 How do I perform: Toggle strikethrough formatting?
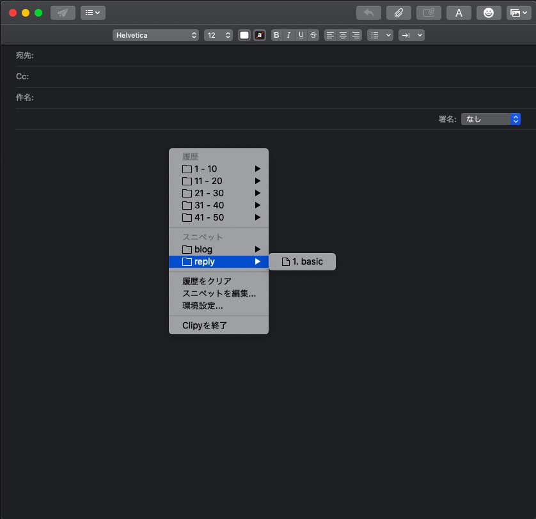tap(313, 35)
